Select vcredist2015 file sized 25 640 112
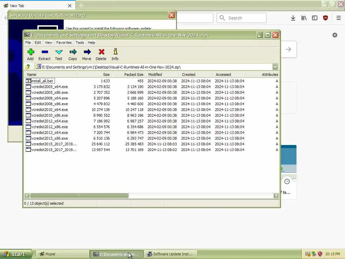Image resolution: width=345 pixels, height=259 pixels. click(x=152, y=144)
